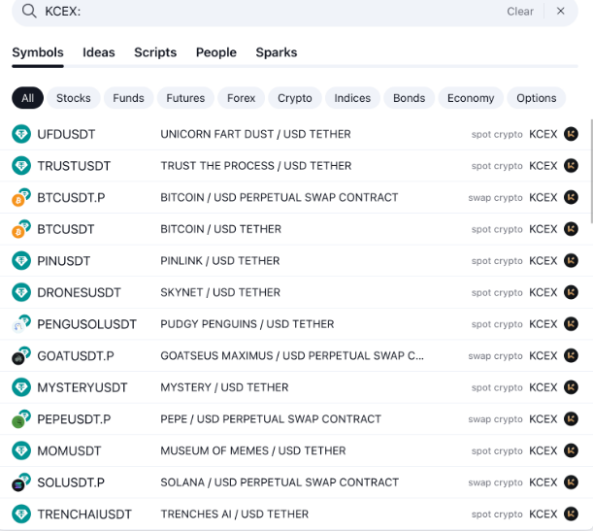
Task: Click in the KCEX search field
Action: point(272,11)
